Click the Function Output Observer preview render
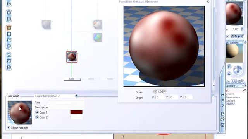 [164, 46]
